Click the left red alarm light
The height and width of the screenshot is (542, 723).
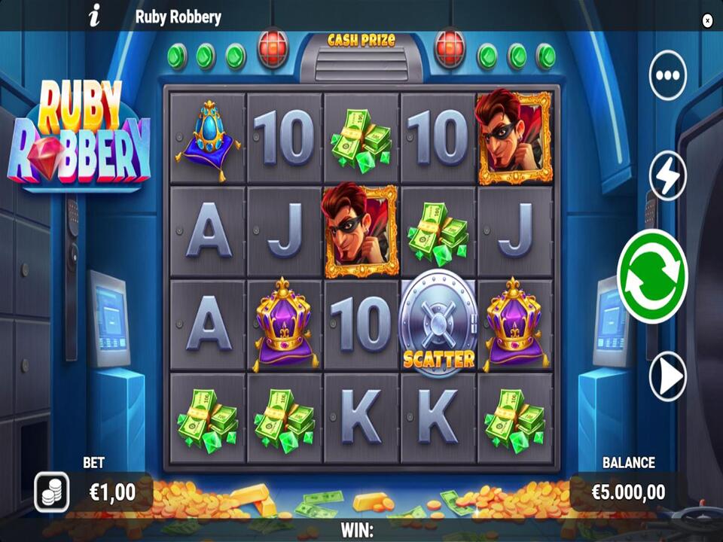pyautogui.click(x=273, y=47)
